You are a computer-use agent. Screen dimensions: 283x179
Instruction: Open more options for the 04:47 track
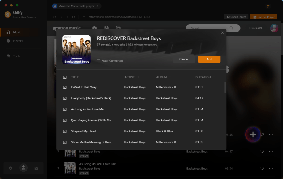[x=271, y=151]
